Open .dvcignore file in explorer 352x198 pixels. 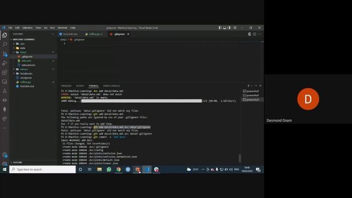pyautogui.click(x=26, y=78)
